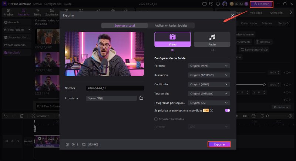
Task: Select the Video radio button
Action: [172, 50]
